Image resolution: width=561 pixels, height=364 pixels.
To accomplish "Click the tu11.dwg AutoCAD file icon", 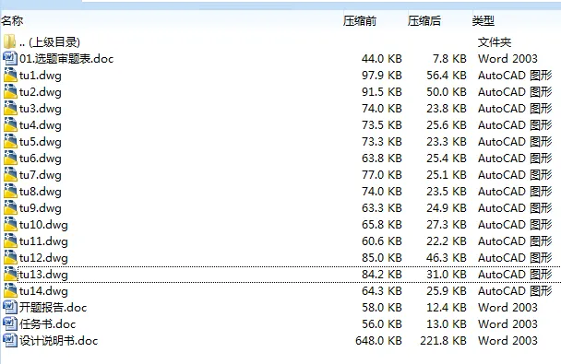I will (10, 241).
